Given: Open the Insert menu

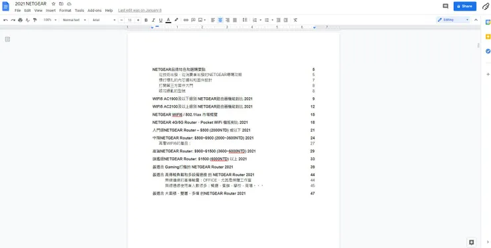Looking at the screenshot, I should tap(50, 11).
